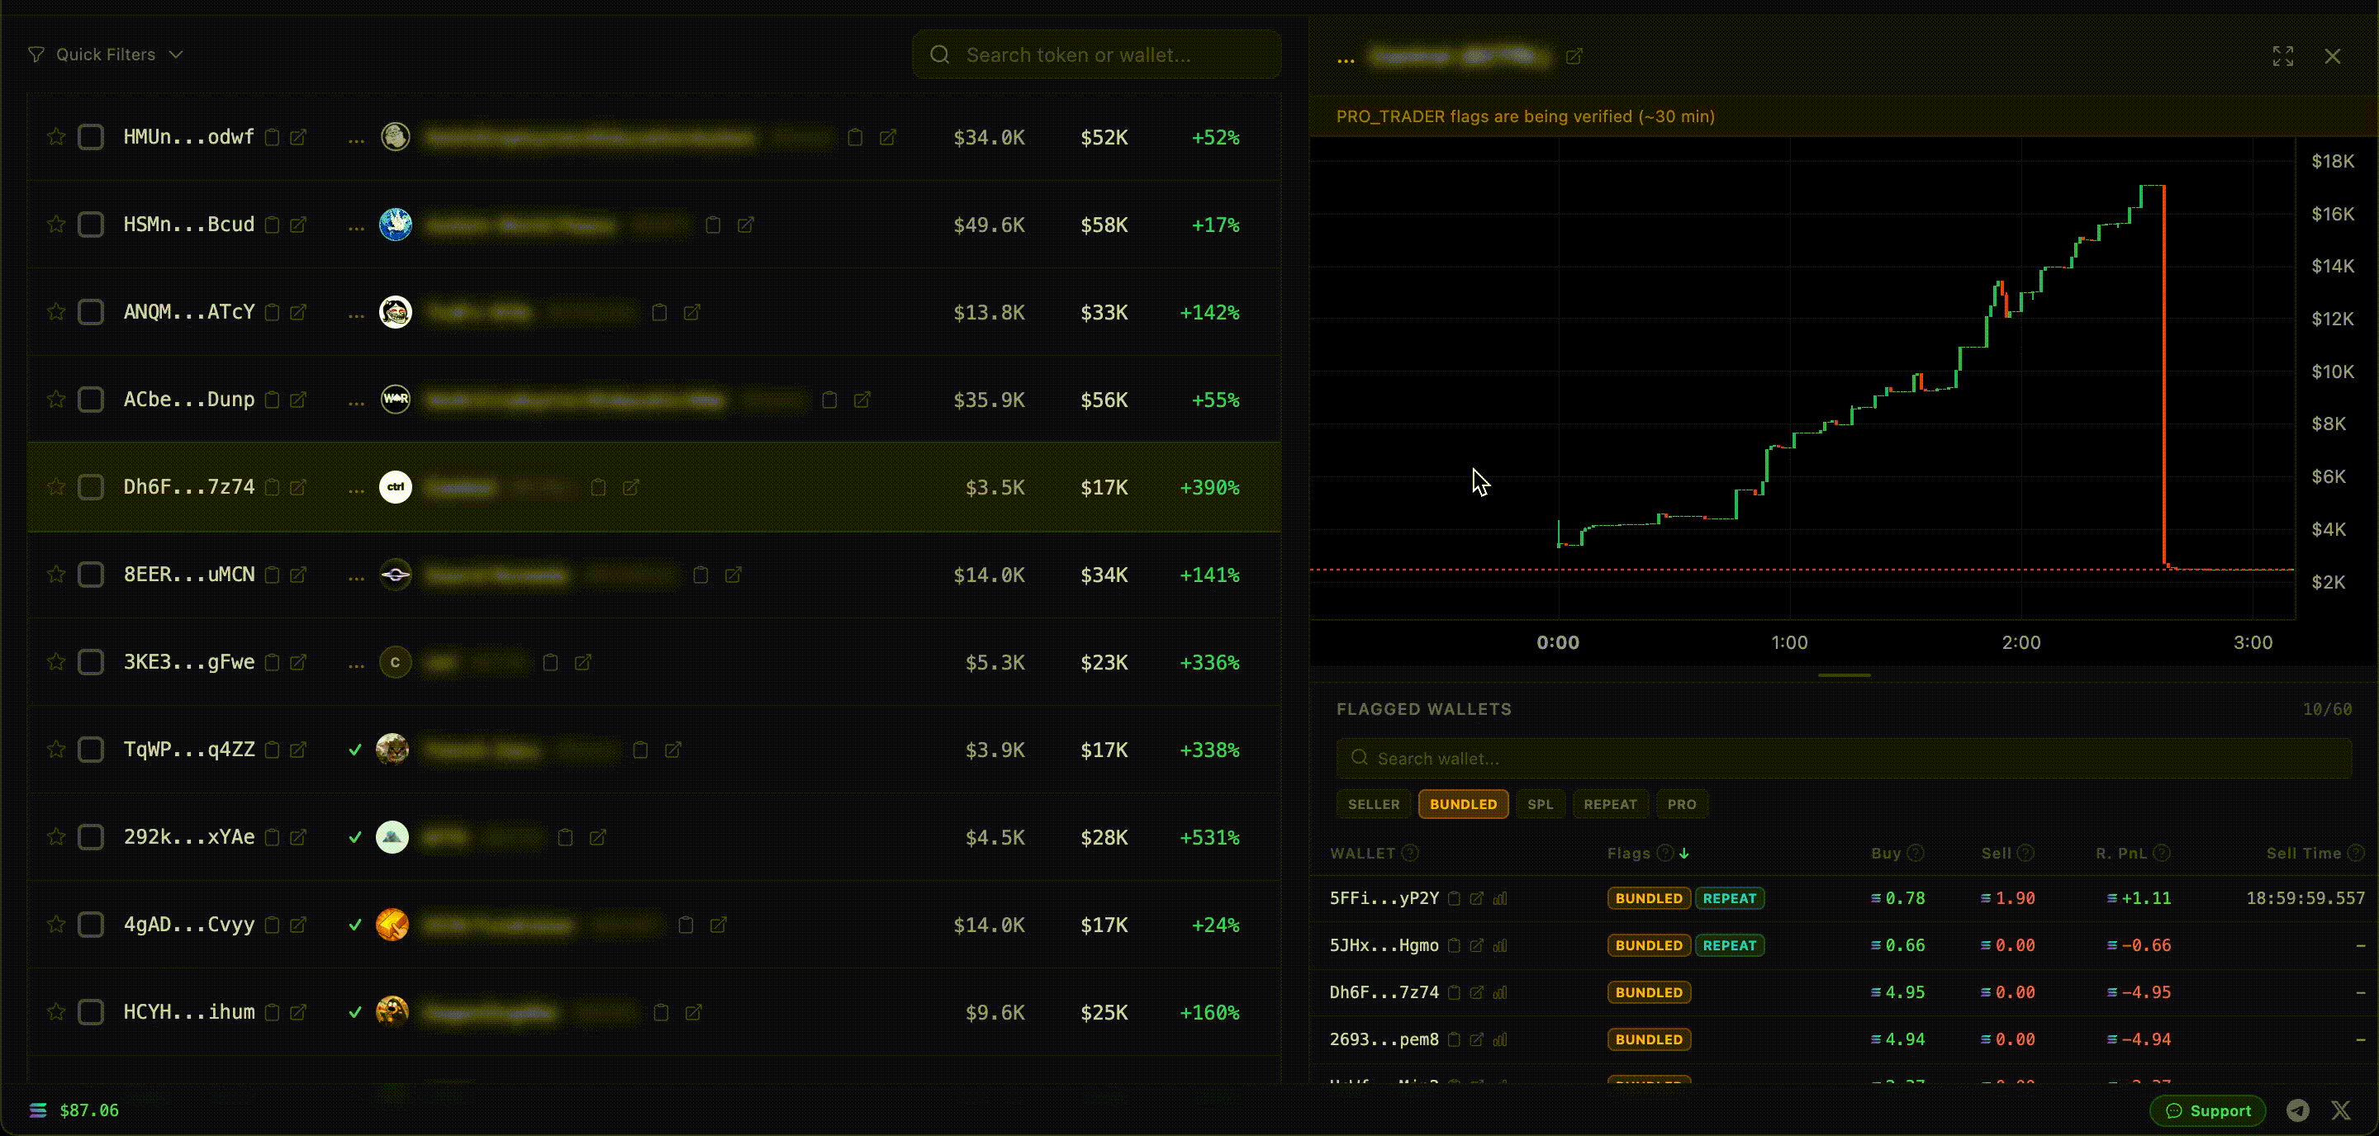Star the HMUn...odwf wallet row

click(x=56, y=138)
